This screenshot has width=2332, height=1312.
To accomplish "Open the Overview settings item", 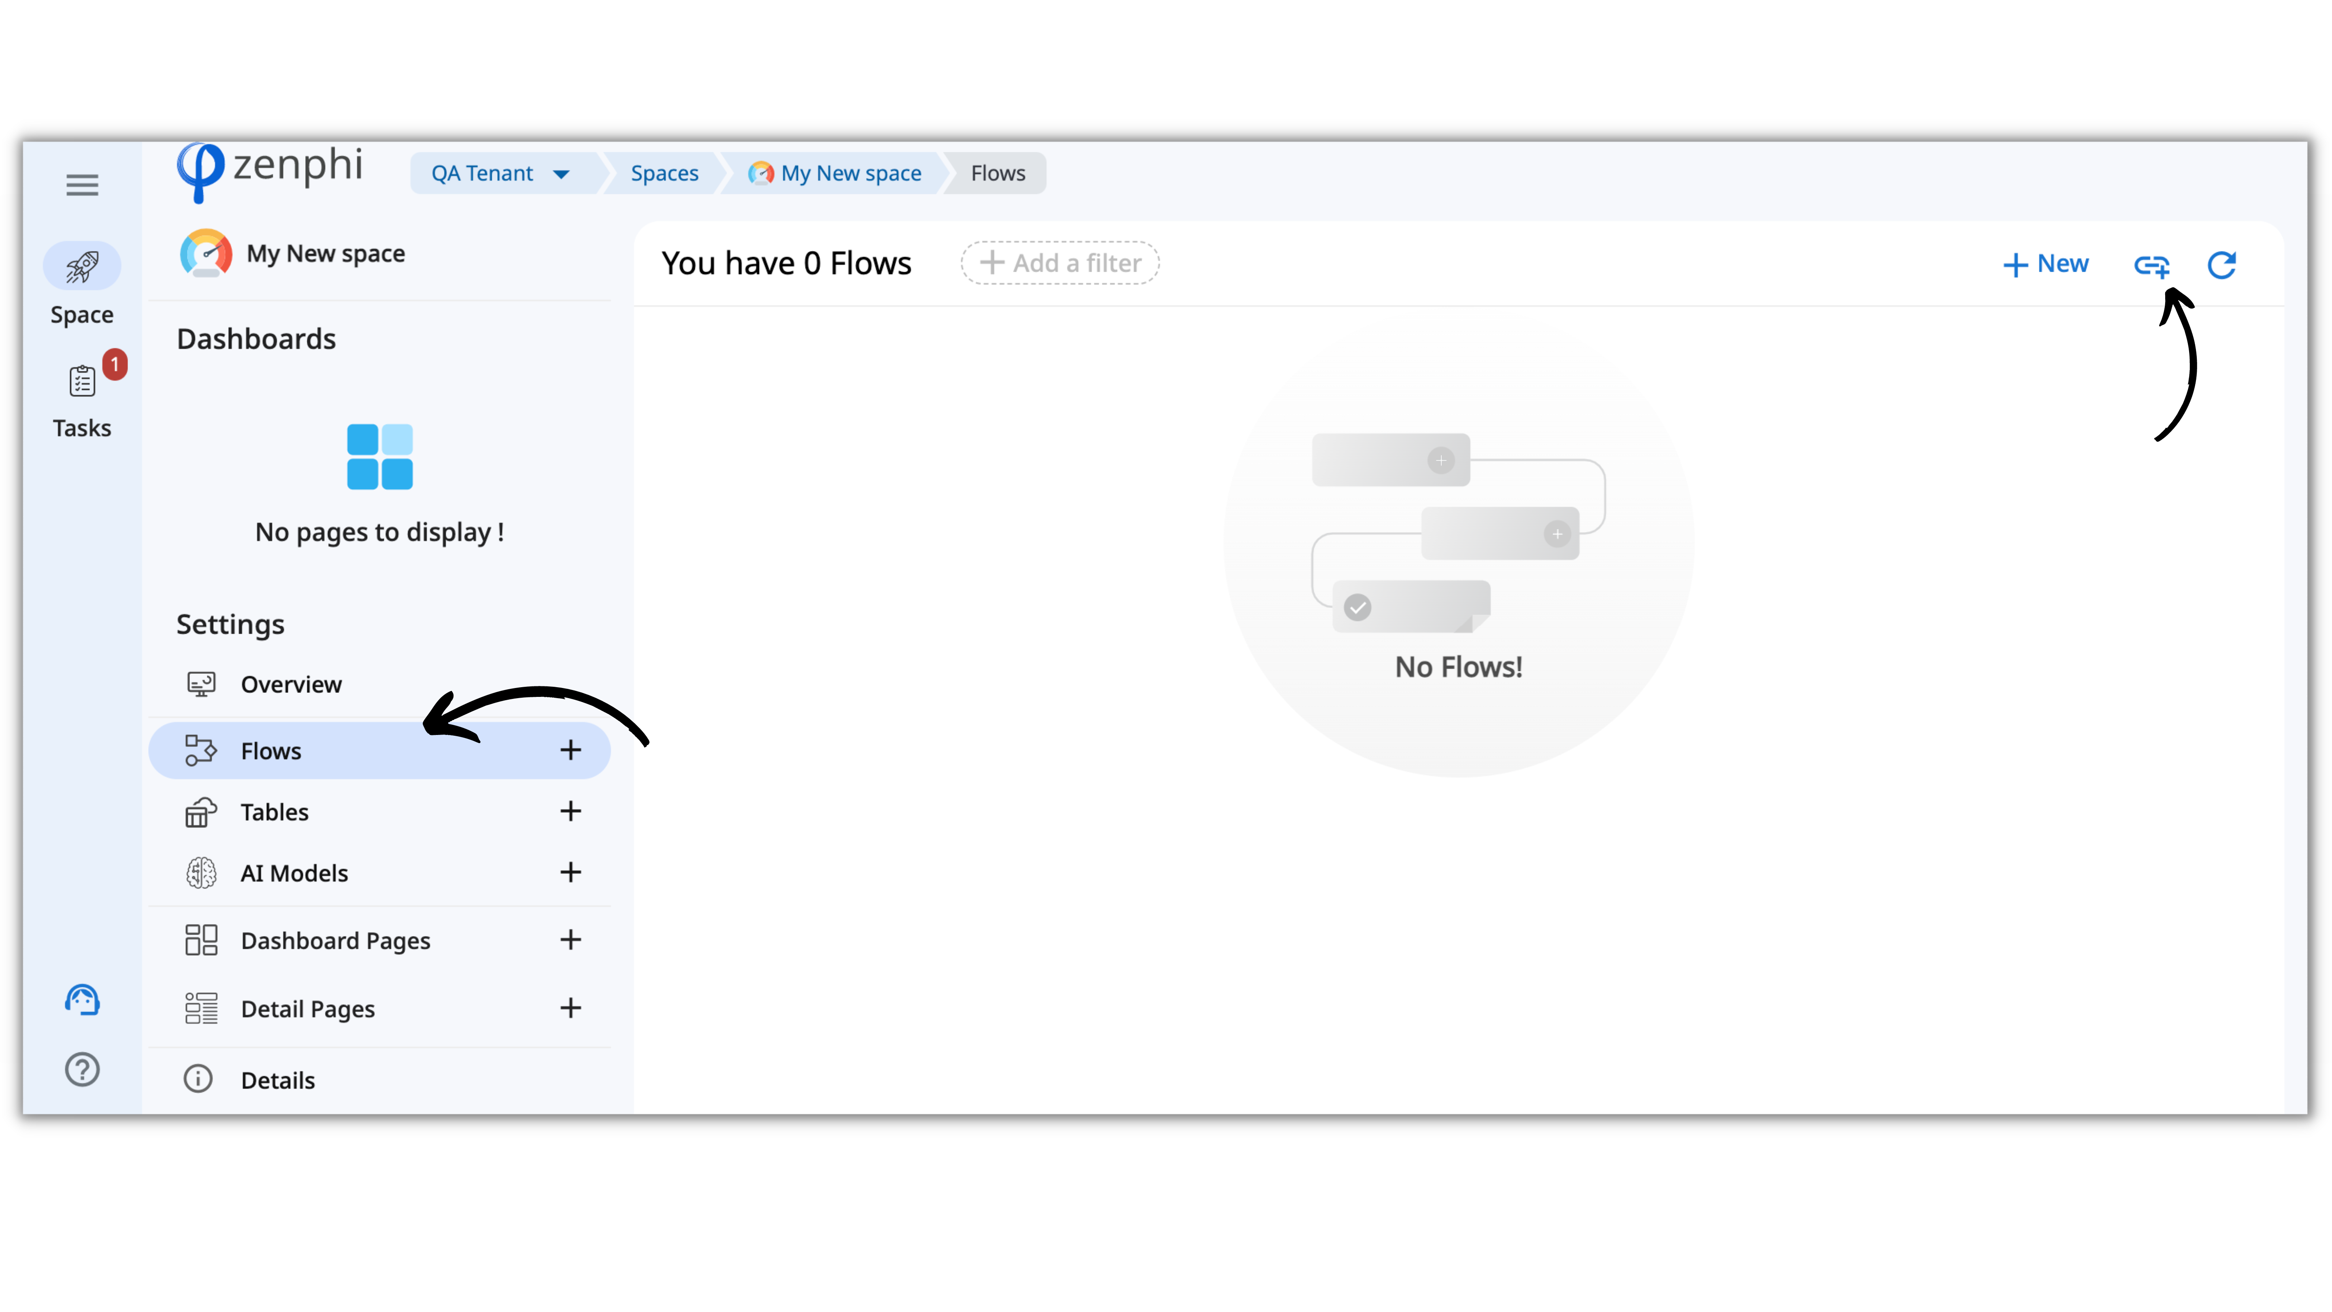I will tap(291, 684).
